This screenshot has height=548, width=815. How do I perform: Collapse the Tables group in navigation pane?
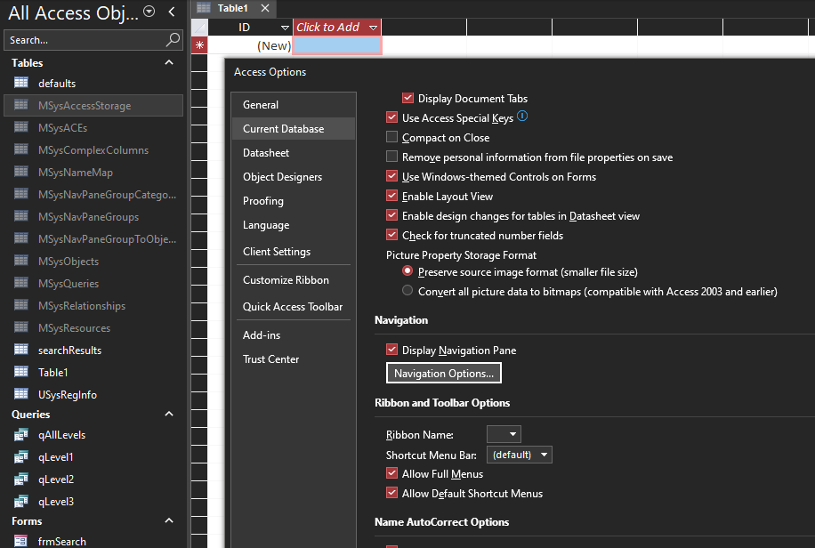point(169,63)
